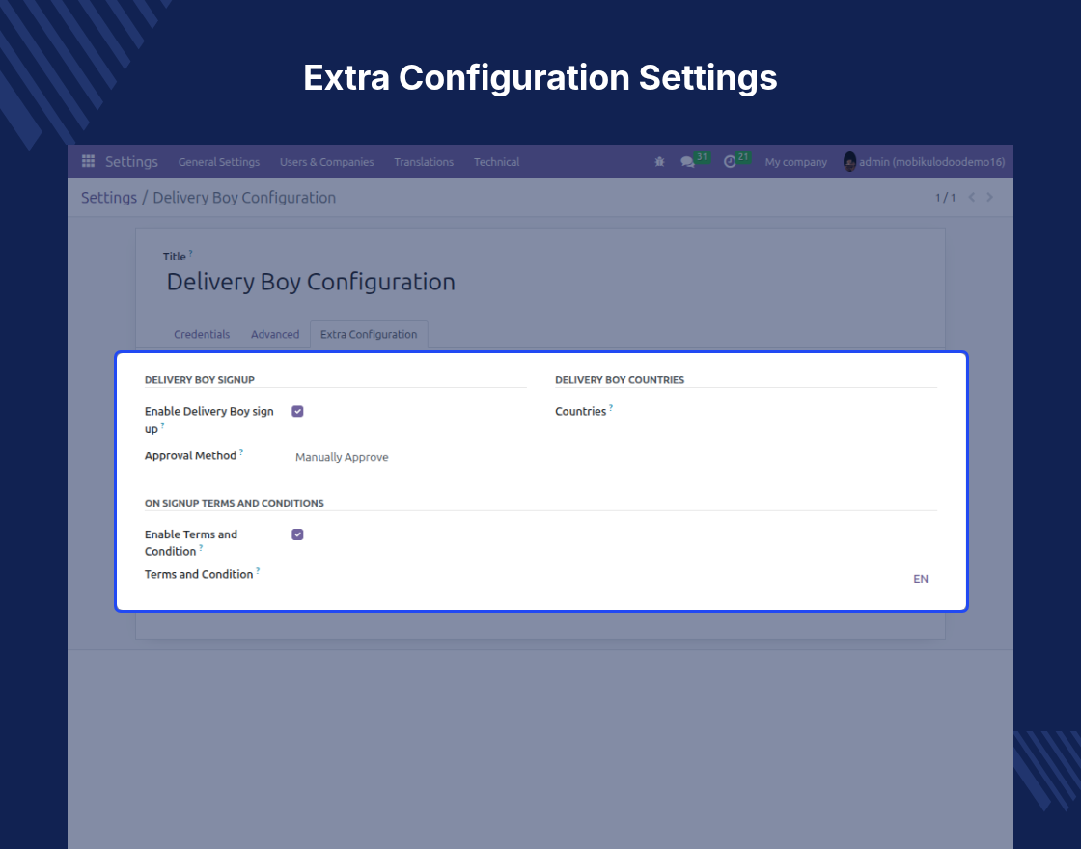This screenshot has height=849, width=1081.
Task: Click the Settings app title in navbar
Action: coord(131,162)
